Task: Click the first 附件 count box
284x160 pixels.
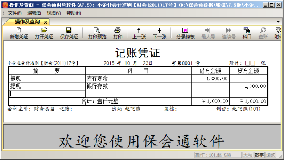Action: pos(247,63)
